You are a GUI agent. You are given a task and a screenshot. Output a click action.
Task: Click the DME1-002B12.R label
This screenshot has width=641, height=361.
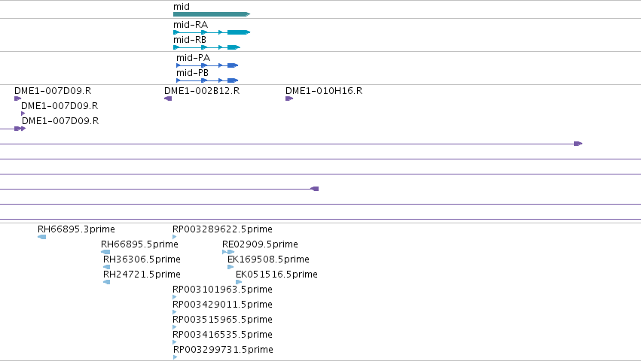(202, 91)
